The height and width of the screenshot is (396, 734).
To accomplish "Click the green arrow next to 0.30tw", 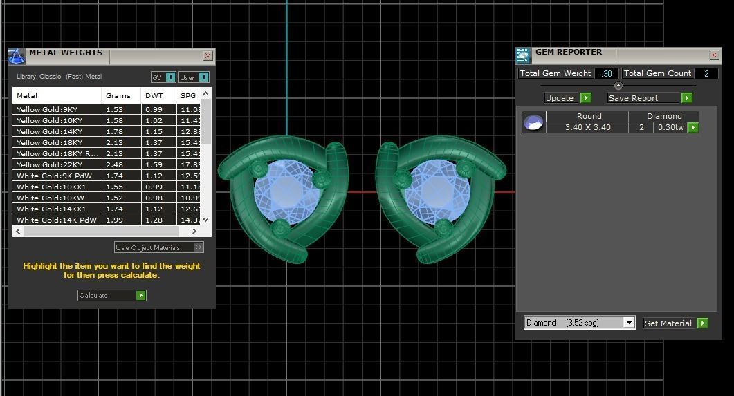I will coord(693,128).
